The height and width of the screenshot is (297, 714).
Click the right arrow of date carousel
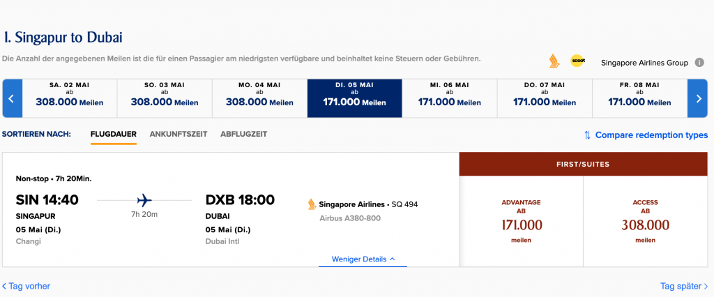tap(699, 98)
